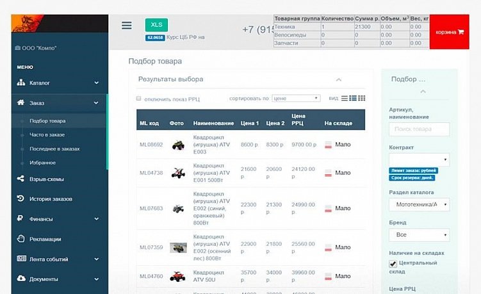Open photo thumbnail of ML08692 quad
481x294 pixels.
[x=178, y=145]
